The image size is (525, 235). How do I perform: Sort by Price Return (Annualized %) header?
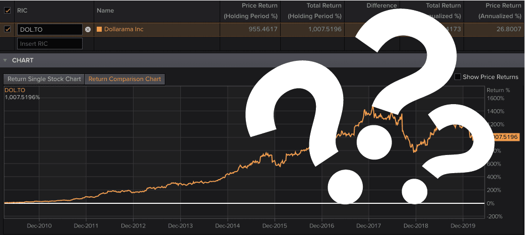pos(500,11)
